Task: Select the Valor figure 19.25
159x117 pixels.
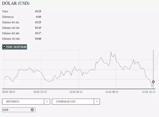Action: (x=38, y=11)
